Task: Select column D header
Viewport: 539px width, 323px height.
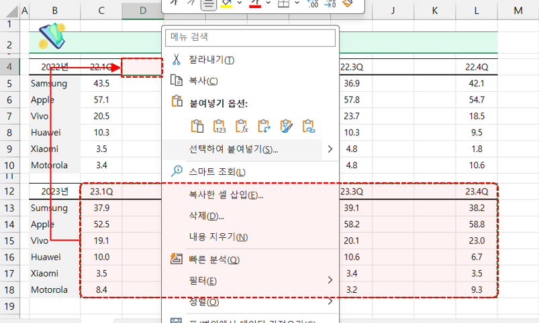Action: [x=142, y=11]
